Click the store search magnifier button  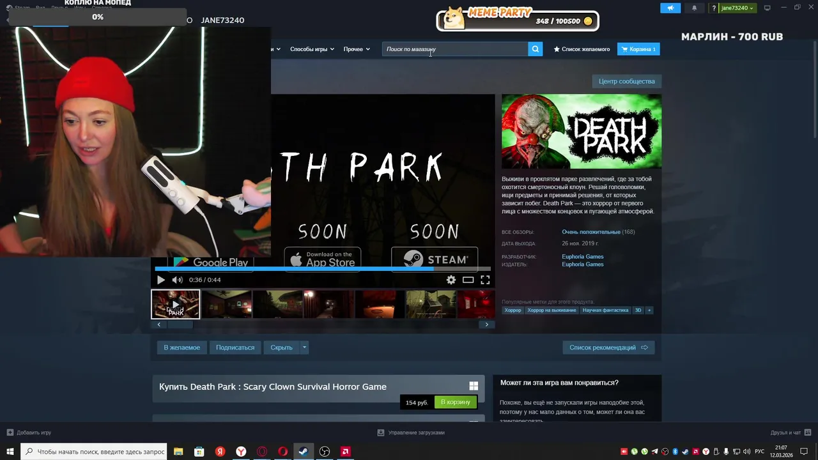pos(536,49)
